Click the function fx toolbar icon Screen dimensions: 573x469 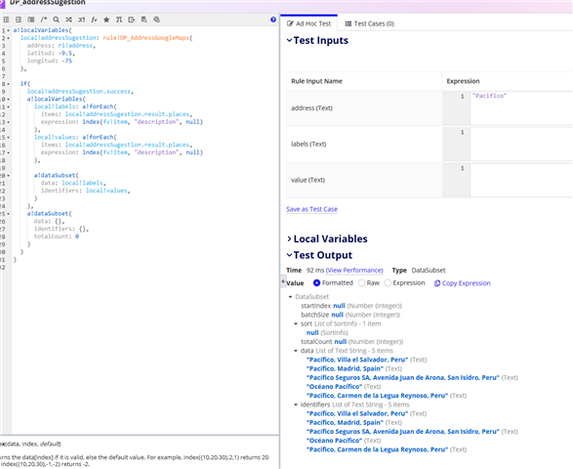pos(94,20)
